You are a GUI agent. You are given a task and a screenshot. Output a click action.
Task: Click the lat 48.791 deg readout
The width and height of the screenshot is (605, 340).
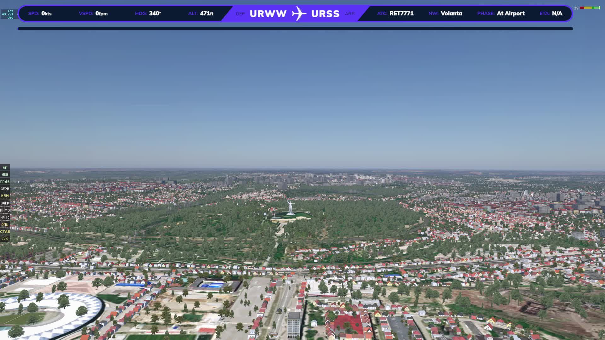(8, 14)
